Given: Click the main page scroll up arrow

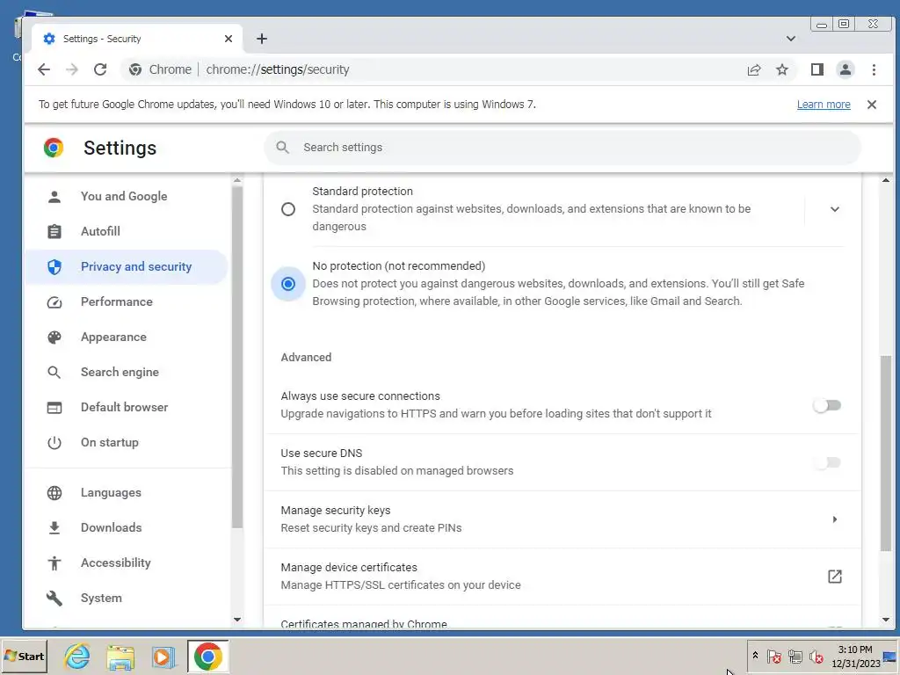Looking at the screenshot, I should pos(886,180).
